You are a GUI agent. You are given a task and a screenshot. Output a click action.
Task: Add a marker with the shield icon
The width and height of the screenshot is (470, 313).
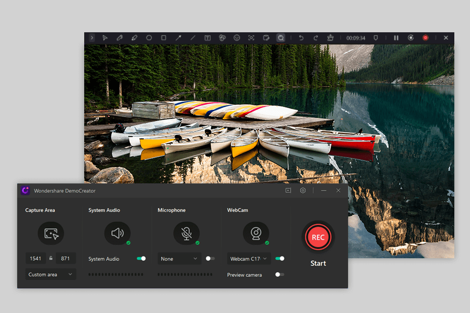click(x=376, y=38)
